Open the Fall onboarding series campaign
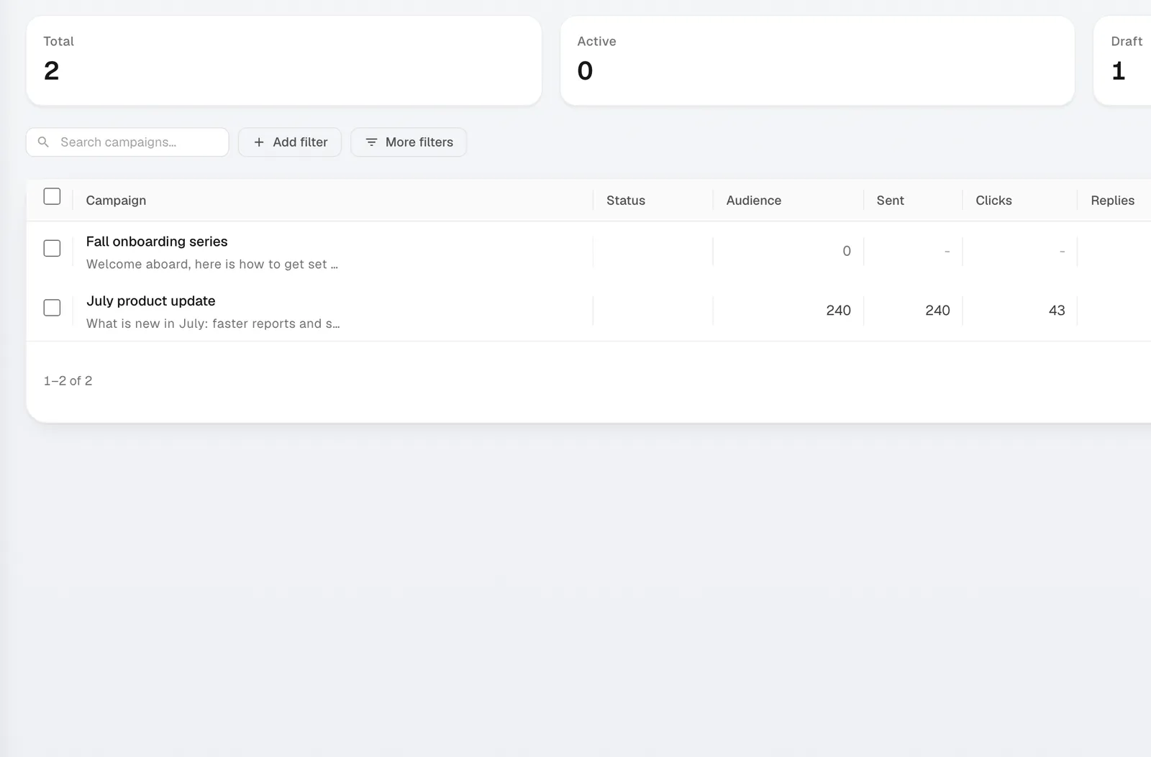Viewport: 1151px width, 757px height. click(157, 242)
